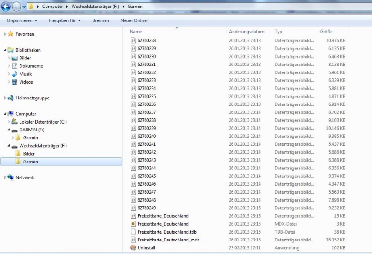Click the disk image icon of 62760240
This screenshot has width=372, height=254.
click(133, 136)
